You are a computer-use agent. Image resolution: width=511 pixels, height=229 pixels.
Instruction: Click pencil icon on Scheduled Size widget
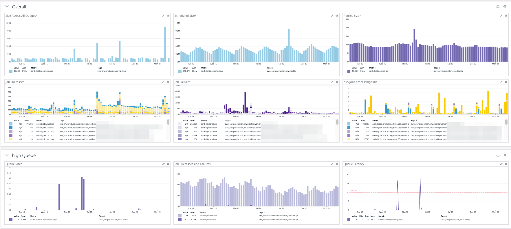pyautogui.click(x=332, y=16)
